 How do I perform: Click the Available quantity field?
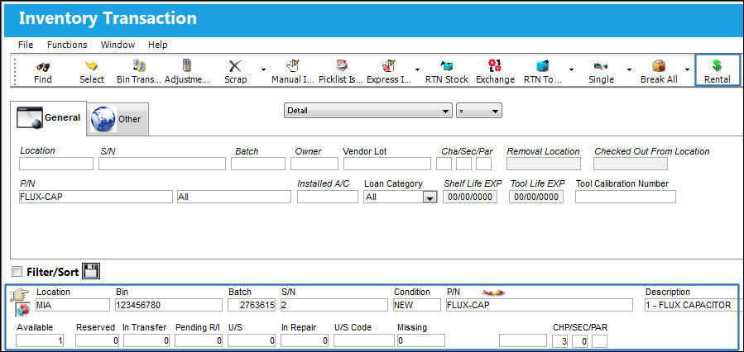coord(40,340)
